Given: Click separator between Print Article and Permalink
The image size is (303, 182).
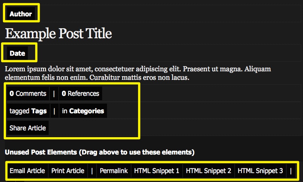Looking at the screenshot, I should (92, 171).
